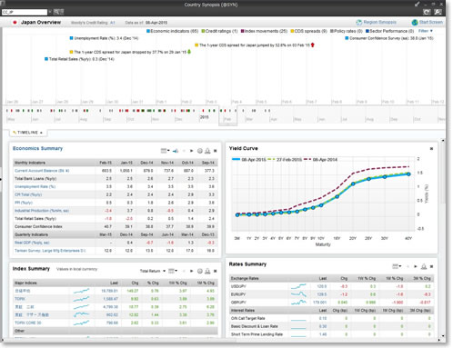Open the chart icon in Economics Summary toolbar
The height and width of the screenshot is (348, 453).
[176, 151]
